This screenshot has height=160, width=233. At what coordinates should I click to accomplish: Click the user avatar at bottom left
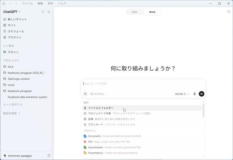point(5,156)
